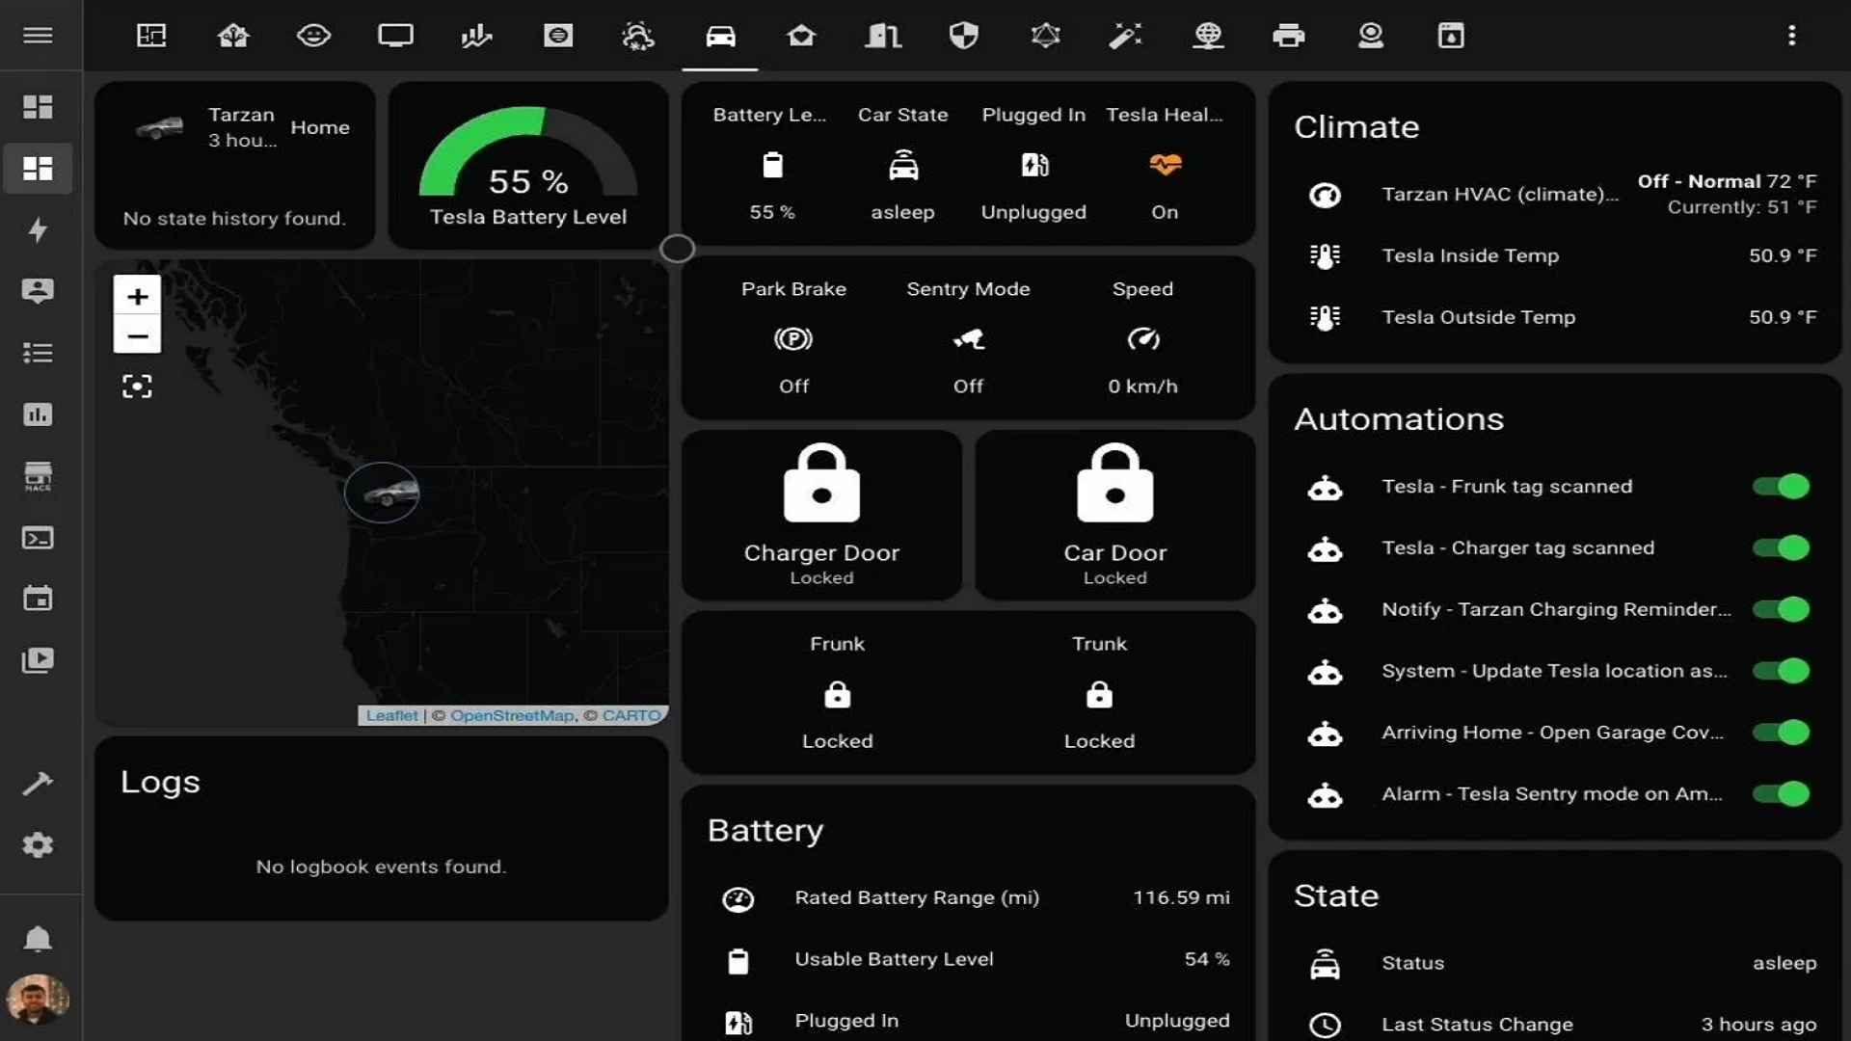
Task: Click the Charger Door lock icon
Action: tap(821, 484)
